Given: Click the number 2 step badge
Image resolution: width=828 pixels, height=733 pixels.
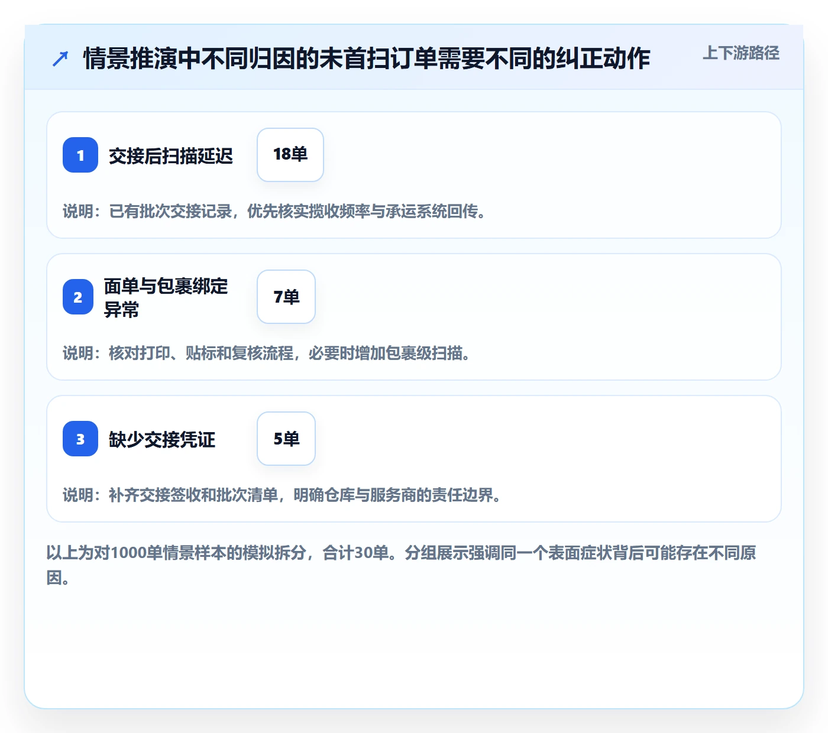Looking at the screenshot, I should [78, 297].
